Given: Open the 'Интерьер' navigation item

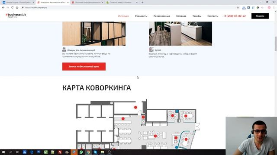Looking at the screenshot, I should 123,16.
